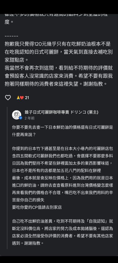Click the (業主) owner label
This screenshot has width=118, height=263.
(93, 112)
